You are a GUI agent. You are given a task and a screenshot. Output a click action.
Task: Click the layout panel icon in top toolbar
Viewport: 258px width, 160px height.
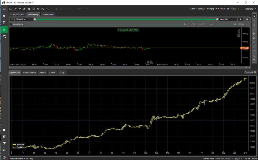click(x=11, y=9)
